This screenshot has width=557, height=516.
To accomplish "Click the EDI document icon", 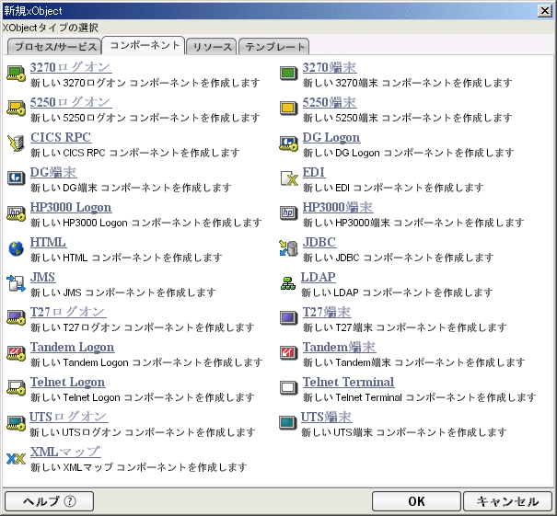I will click(288, 178).
